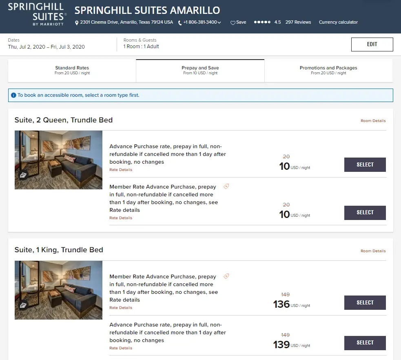This screenshot has width=401, height=360.
Task: Click the phone icon in the header
Action: 180,23
